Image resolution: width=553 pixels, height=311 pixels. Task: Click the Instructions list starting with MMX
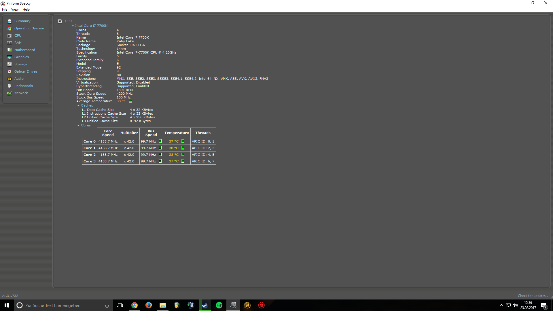192,79
